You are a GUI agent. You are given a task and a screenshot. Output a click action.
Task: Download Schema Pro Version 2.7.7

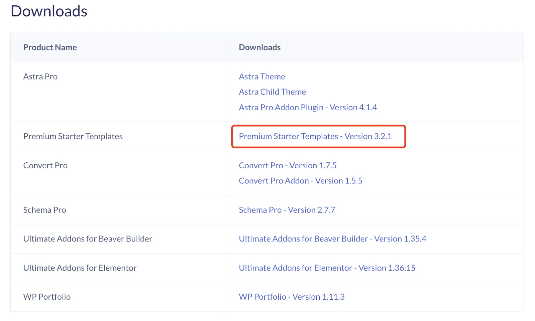coord(287,210)
